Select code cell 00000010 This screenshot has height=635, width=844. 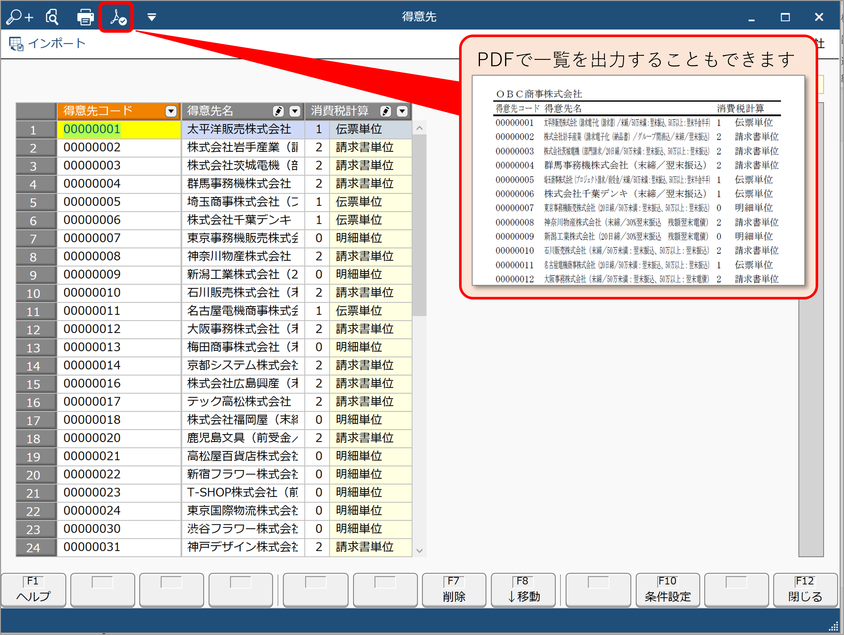click(119, 293)
